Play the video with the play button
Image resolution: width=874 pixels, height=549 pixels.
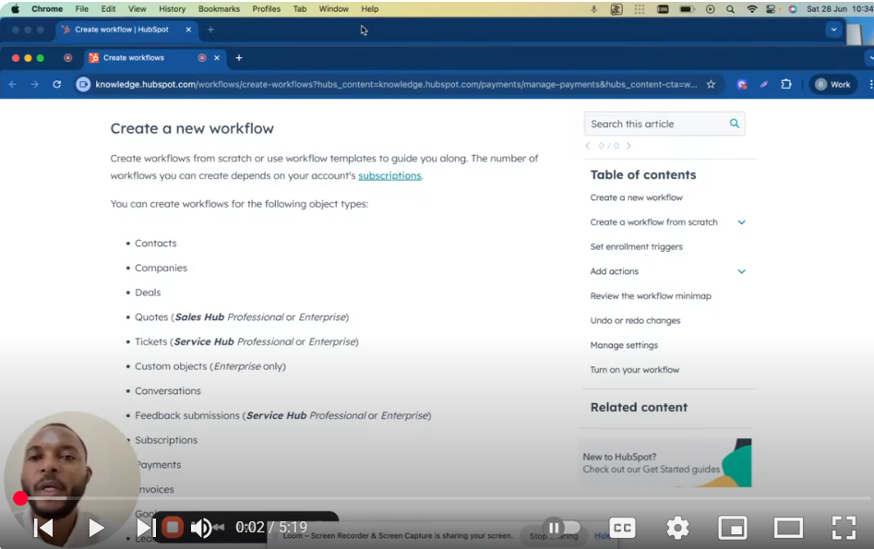pos(96,527)
